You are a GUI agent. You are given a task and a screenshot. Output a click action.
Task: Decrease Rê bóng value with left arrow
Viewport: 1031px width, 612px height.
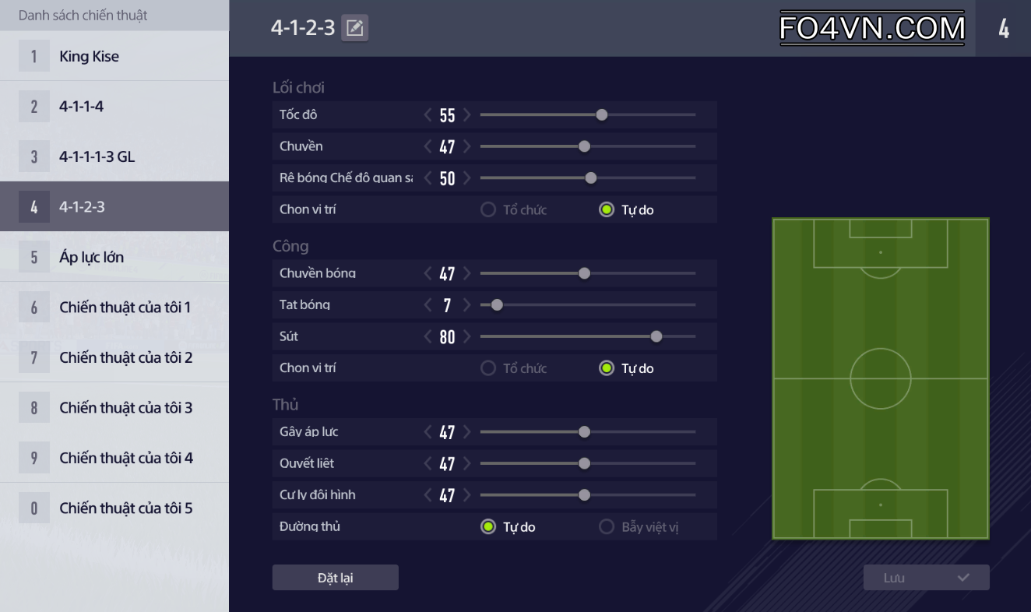pyautogui.click(x=428, y=178)
